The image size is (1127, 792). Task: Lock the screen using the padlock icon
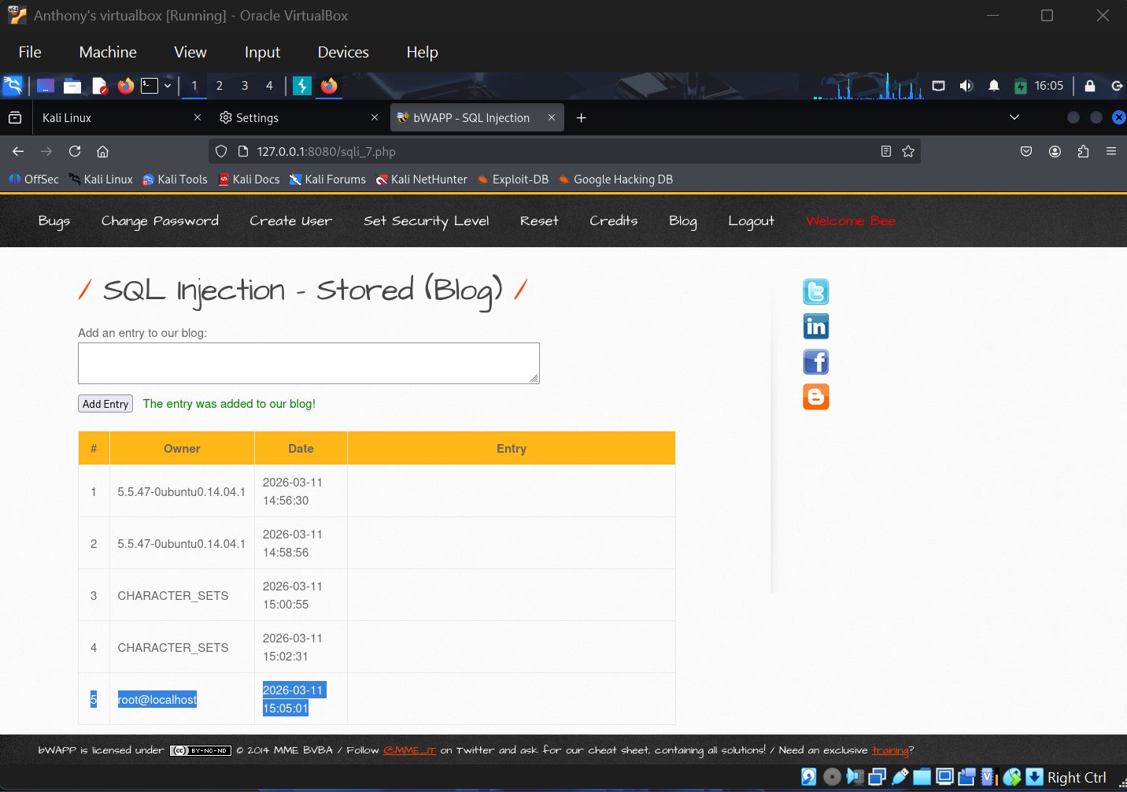pos(1090,86)
